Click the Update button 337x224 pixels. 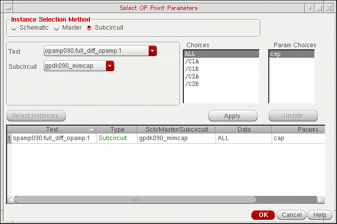point(293,116)
